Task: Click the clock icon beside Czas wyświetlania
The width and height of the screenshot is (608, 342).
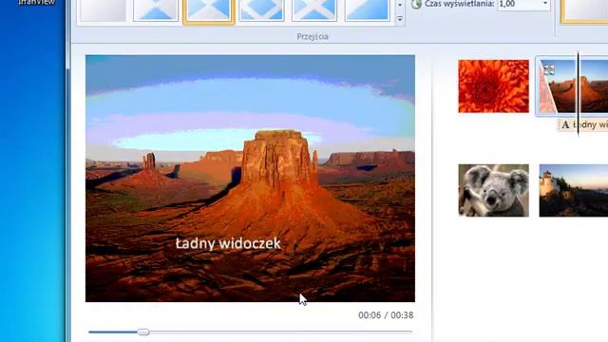Action: [416, 4]
